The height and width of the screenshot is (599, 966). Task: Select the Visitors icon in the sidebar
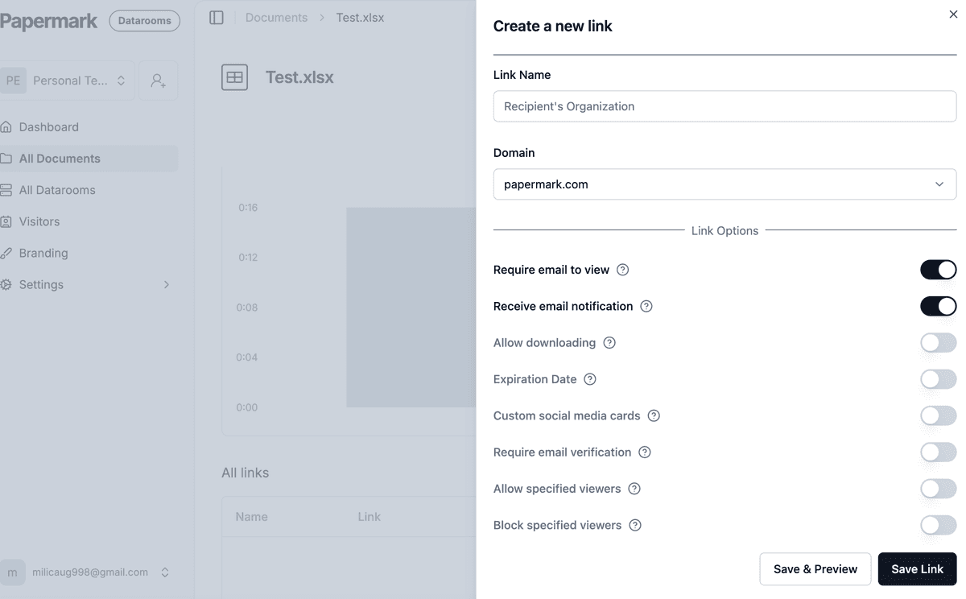pyautogui.click(x=8, y=221)
